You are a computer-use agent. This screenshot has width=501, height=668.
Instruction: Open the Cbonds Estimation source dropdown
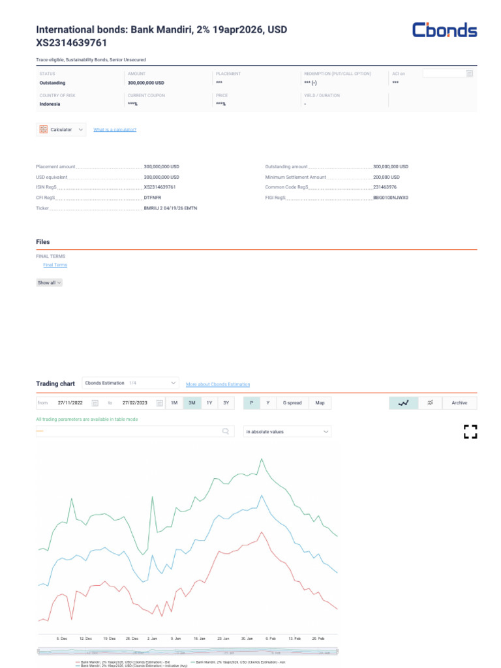pyautogui.click(x=130, y=383)
